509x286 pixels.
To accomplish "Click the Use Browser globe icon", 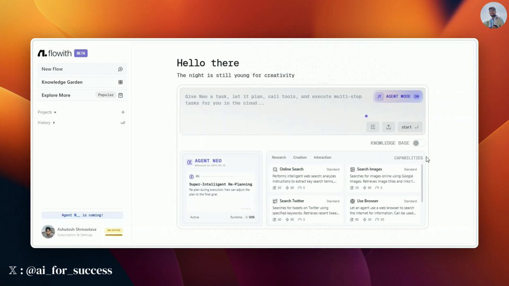I will tap(352, 201).
